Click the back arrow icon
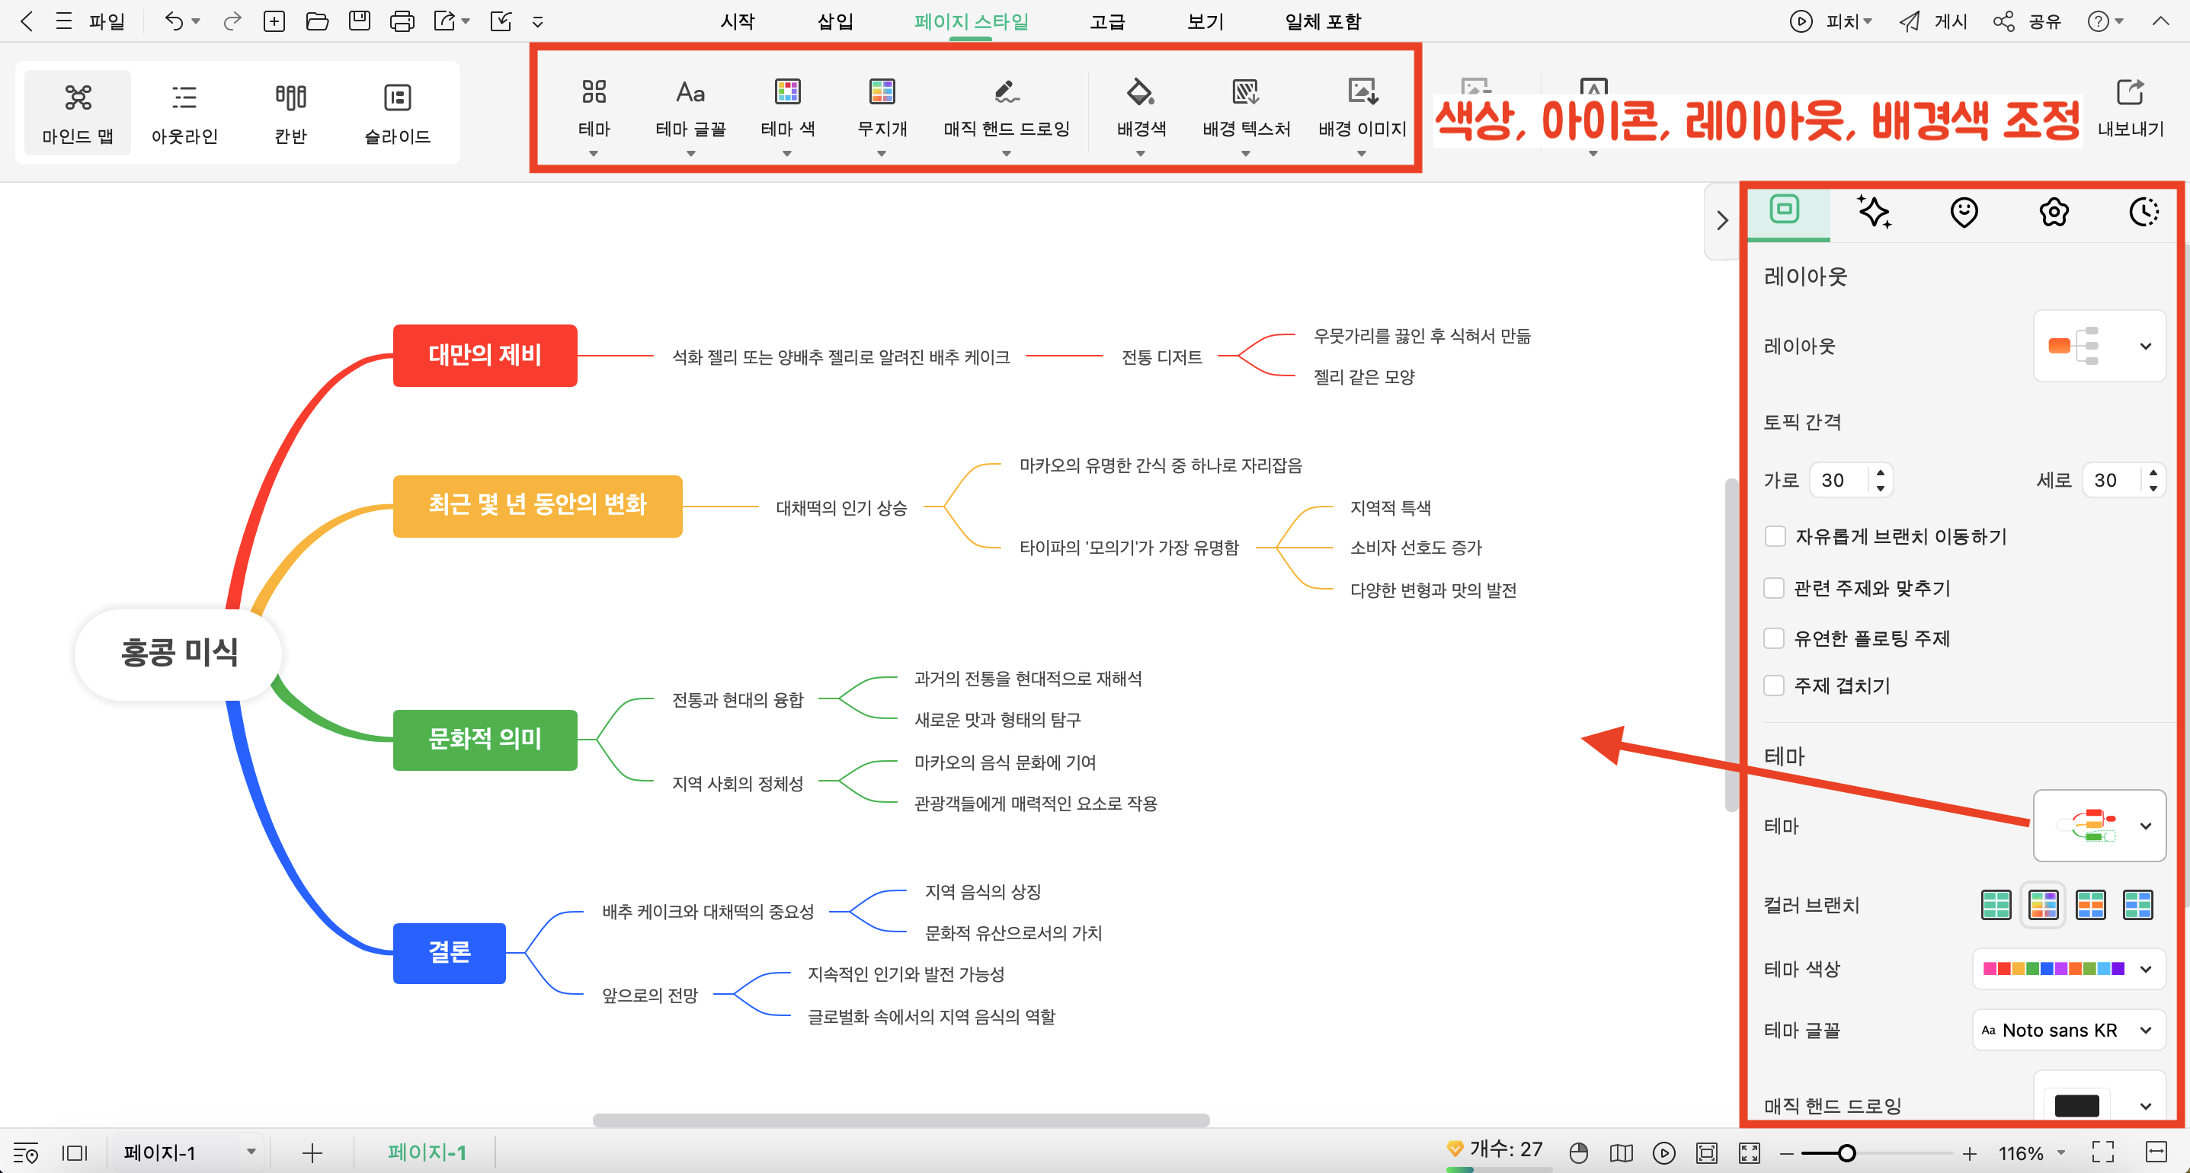The image size is (2190, 1173). (x=27, y=21)
